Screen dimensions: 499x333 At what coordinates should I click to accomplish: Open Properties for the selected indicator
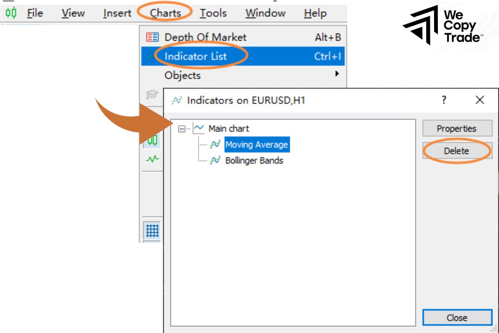(457, 128)
